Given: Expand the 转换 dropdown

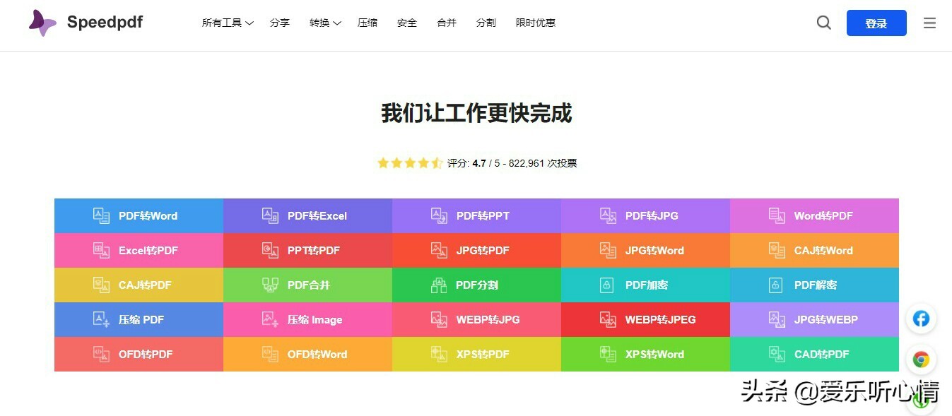Looking at the screenshot, I should 324,22.
